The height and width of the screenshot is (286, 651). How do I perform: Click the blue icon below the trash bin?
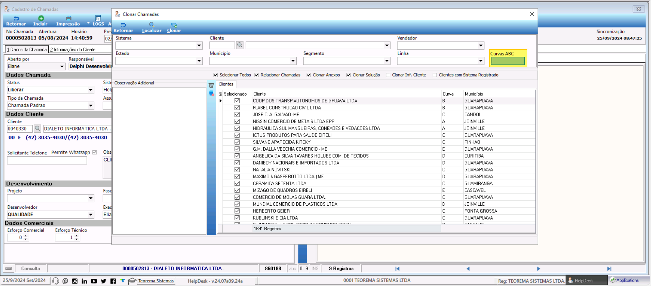(212, 94)
